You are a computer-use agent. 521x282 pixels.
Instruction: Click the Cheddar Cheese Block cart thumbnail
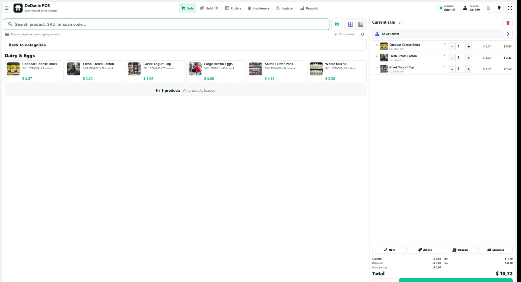384,46
